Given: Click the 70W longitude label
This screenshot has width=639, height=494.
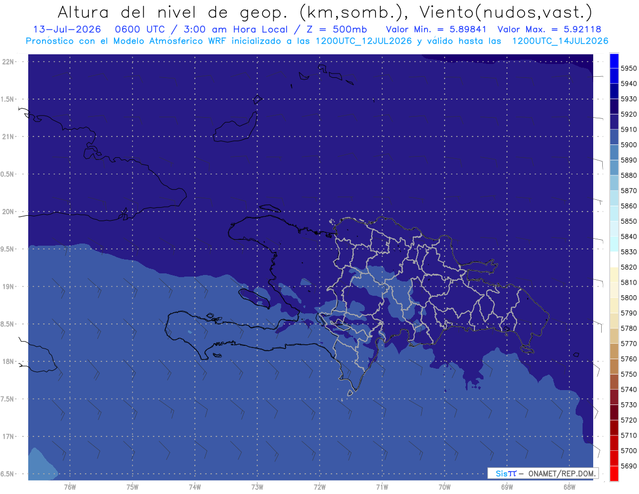Looking at the screenshot, I should point(445,486).
